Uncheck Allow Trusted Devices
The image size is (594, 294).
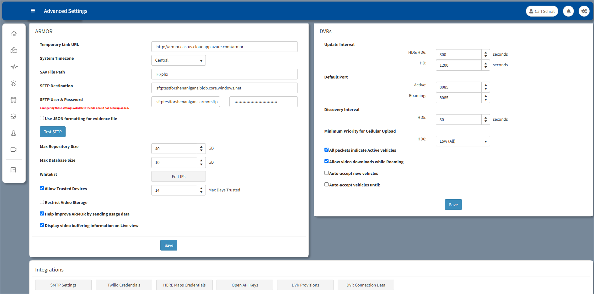(x=42, y=188)
